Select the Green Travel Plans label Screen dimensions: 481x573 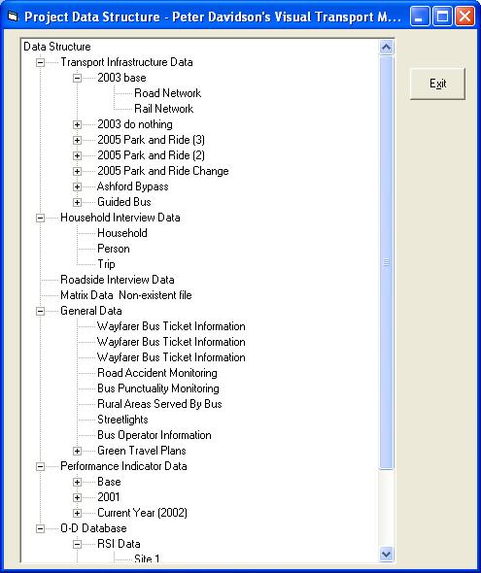[142, 451]
